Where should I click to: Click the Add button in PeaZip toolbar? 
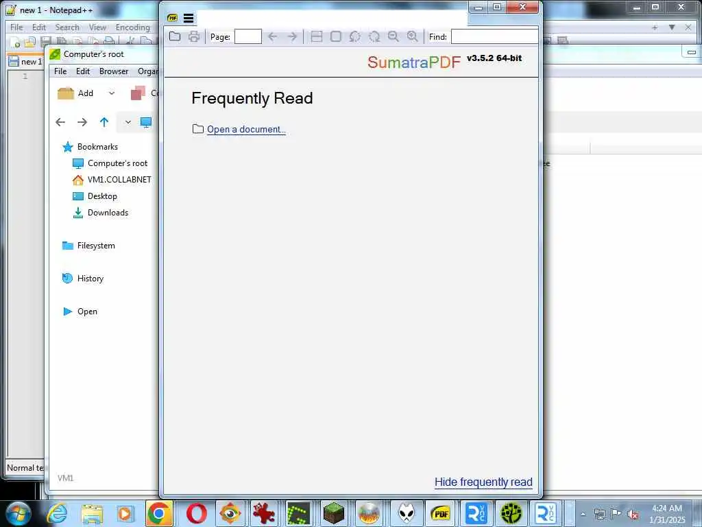click(x=75, y=93)
